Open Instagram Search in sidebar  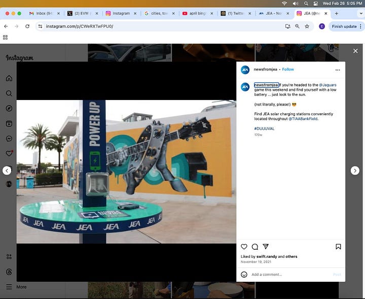(9, 93)
